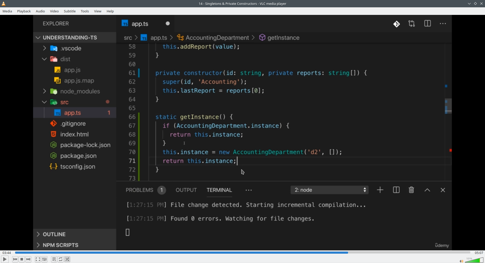Open the tsconfig.json file
Image resolution: width=485 pixels, height=263 pixels.
pos(75,167)
